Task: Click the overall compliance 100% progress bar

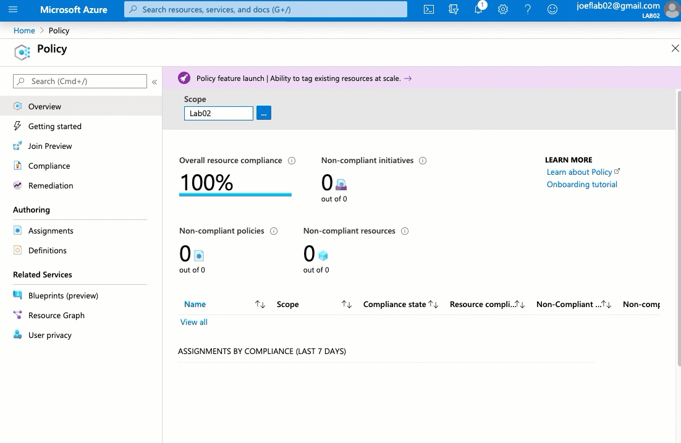Action: (235, 195)
